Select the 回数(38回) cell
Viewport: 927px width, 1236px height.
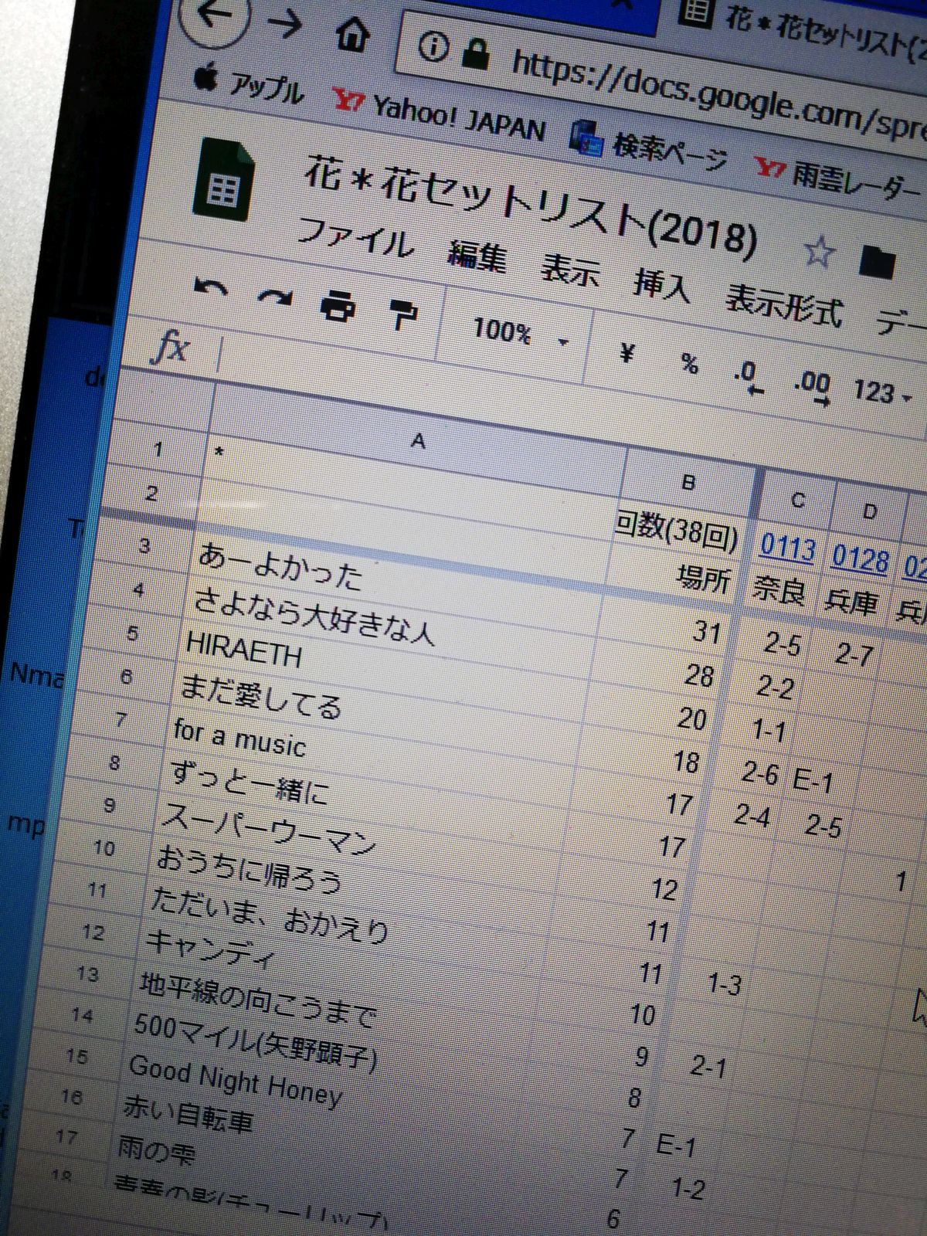677,533
